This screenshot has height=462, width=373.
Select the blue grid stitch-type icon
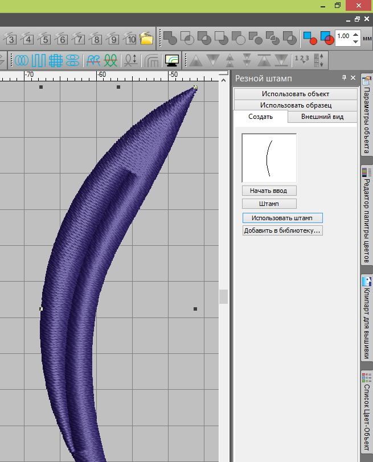point(55,60)
